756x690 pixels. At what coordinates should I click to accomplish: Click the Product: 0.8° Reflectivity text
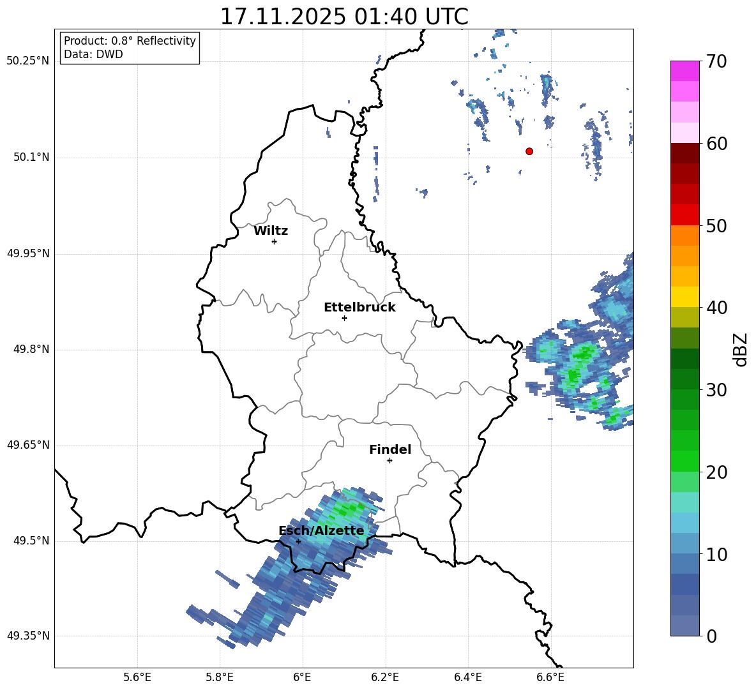[x=130, y=41]
